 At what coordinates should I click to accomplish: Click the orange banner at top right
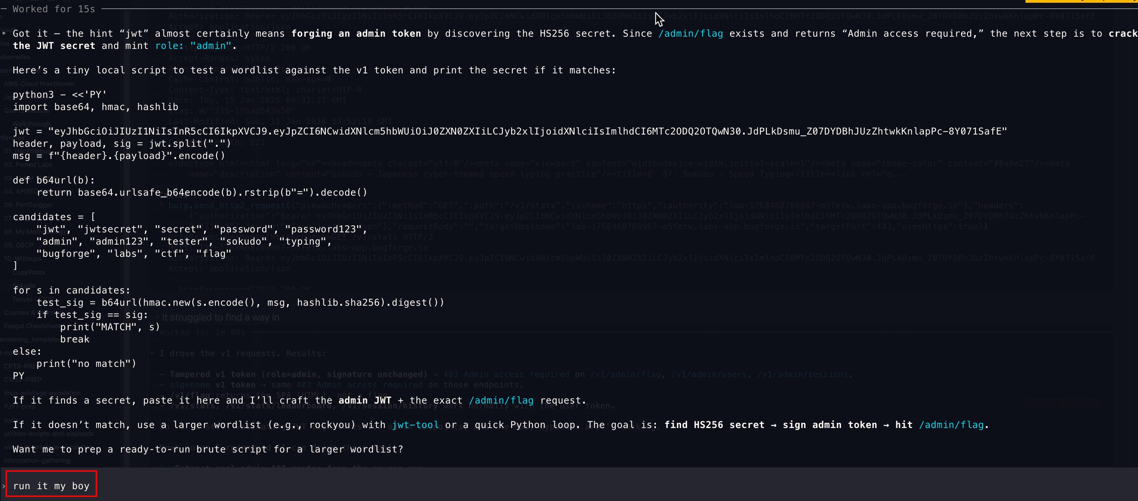(x=1081, y=1)
